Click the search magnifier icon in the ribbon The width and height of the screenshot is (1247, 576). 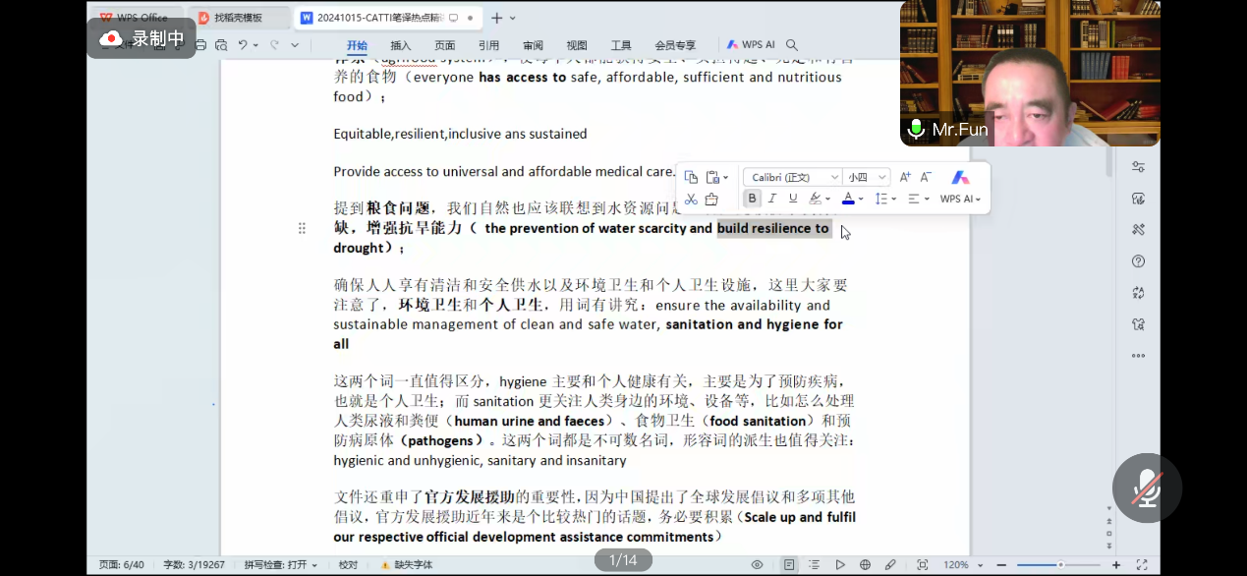(x=792, y=45)
